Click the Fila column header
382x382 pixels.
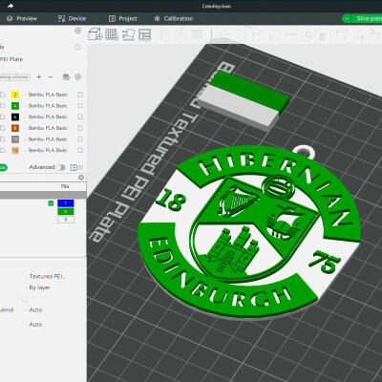pyautogui.click(x=65, y=186)
